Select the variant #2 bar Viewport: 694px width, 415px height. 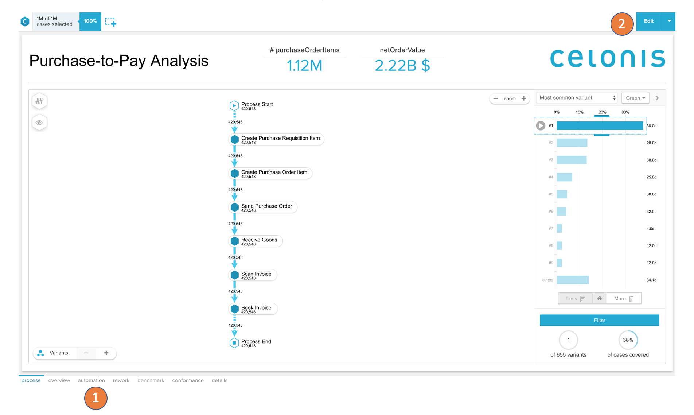pos(572,143)
